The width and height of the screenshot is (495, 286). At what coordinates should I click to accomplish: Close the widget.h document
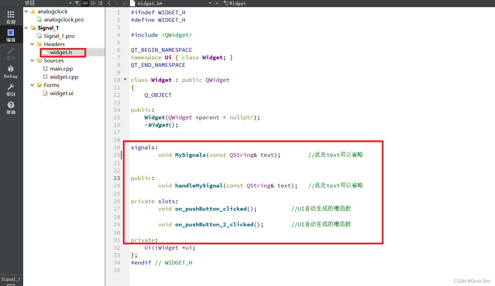point(217,3)
